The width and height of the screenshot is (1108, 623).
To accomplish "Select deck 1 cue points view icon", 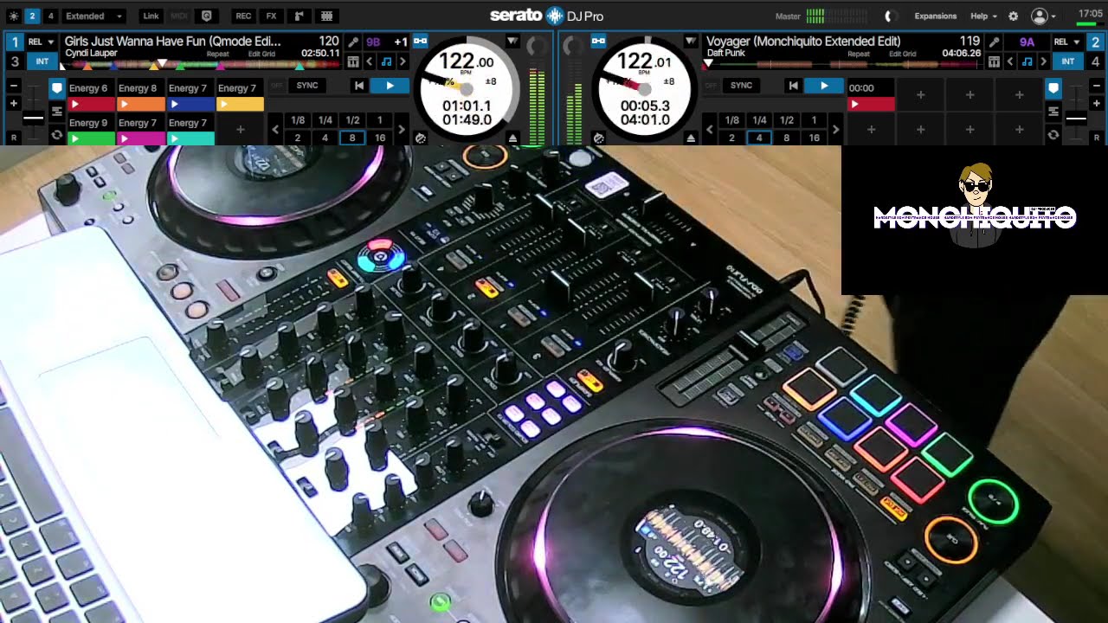I will (56, 87).
